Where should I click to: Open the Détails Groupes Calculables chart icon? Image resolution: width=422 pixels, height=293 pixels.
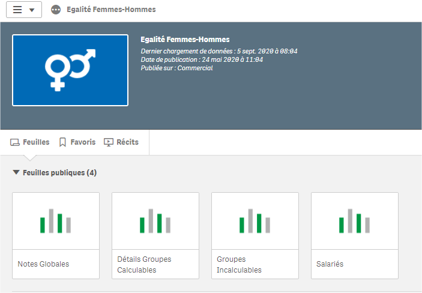[155, 221]
